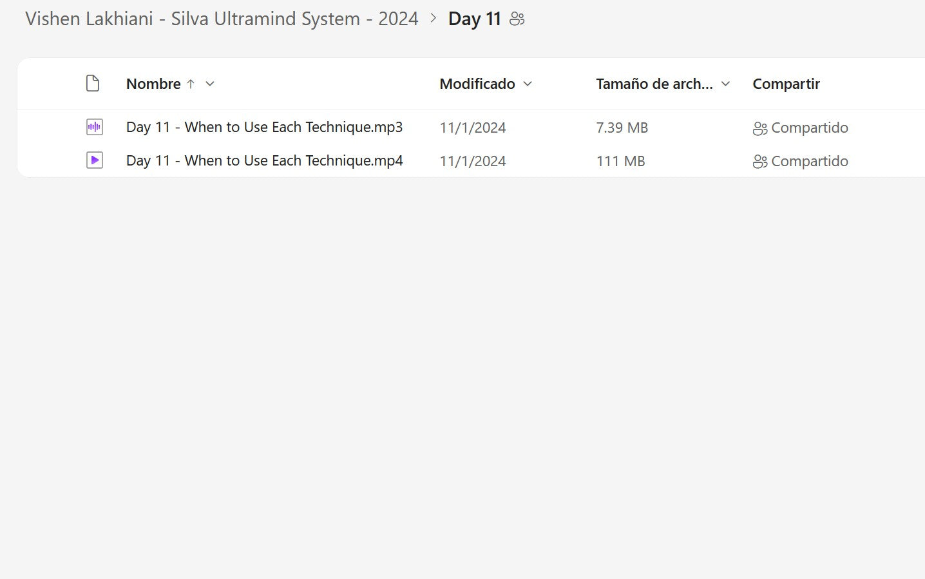
Task: Select the 7.39 MB file size cell
Action: [622, 128]
